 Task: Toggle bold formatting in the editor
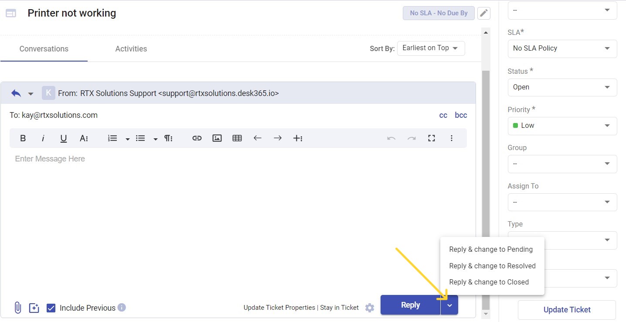tap(23, 138)
